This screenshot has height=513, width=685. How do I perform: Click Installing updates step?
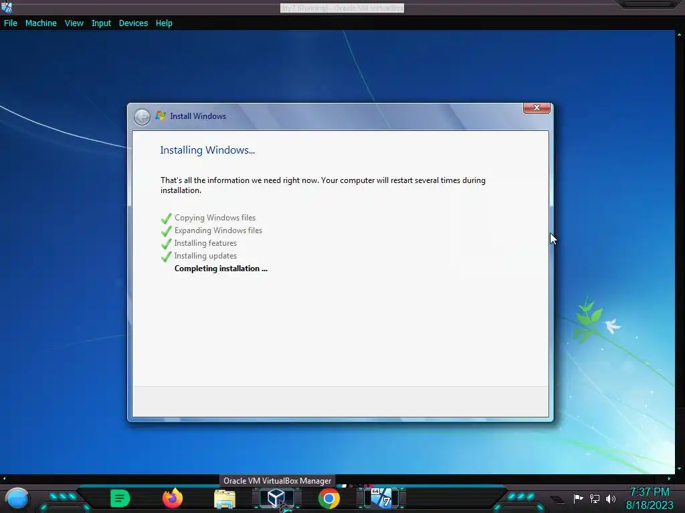point(205,256)
